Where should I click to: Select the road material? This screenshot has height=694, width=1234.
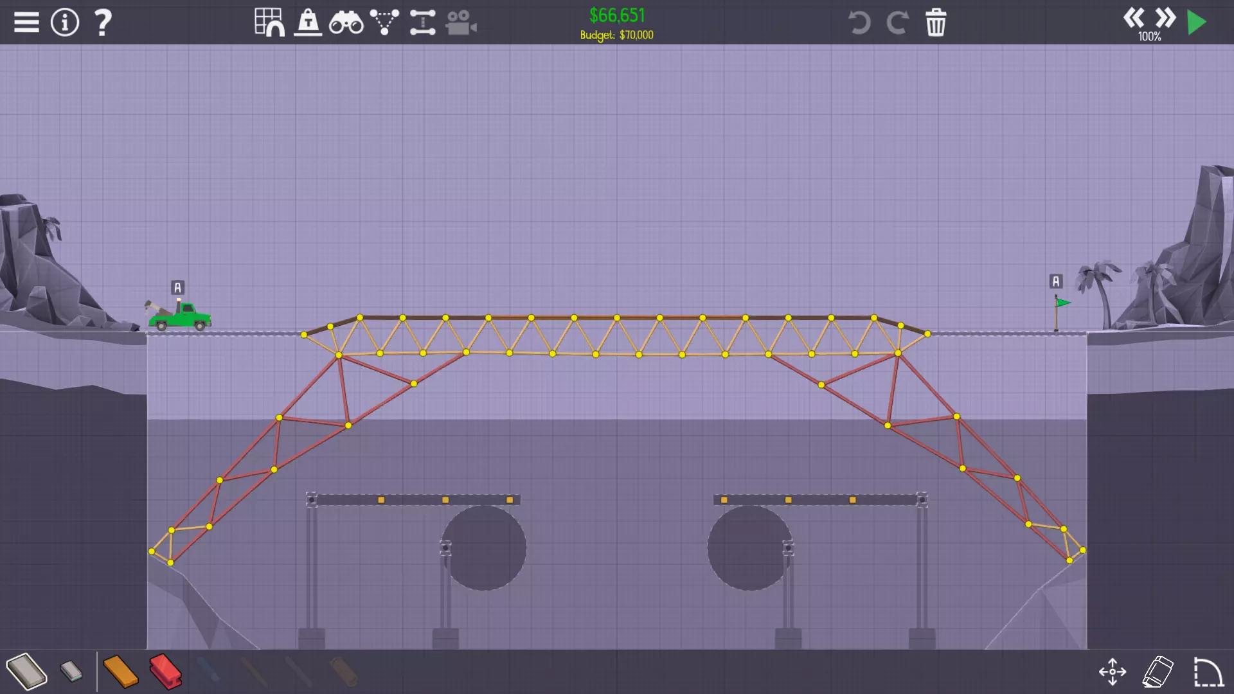coord(26,672)
